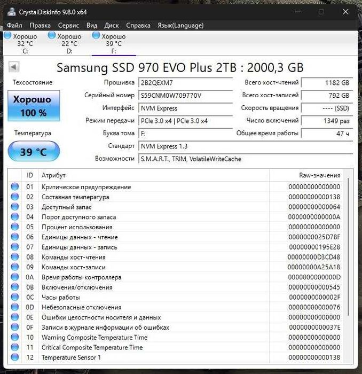Click raw value 0000000D3CD48
Screen dimensions: 362x374
(x=314, y=257)
